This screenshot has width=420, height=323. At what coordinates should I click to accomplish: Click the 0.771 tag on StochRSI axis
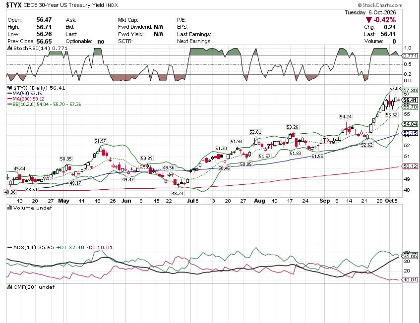[x=411, y=55]
